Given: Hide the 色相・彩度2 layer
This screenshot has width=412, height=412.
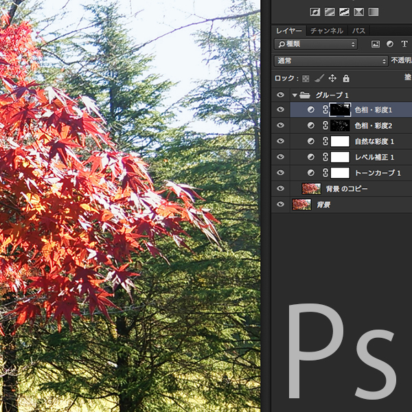Looking at the screenshot, I should (280, 125).
